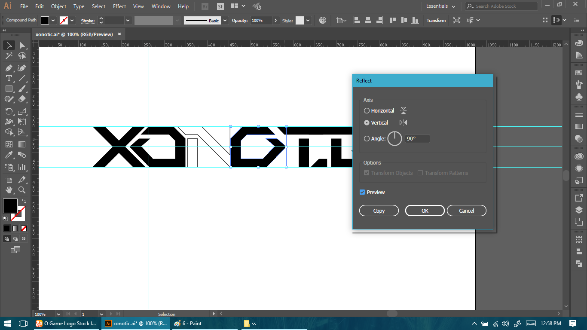
Task: Select the Rotate tool
Action: (9, 111)
